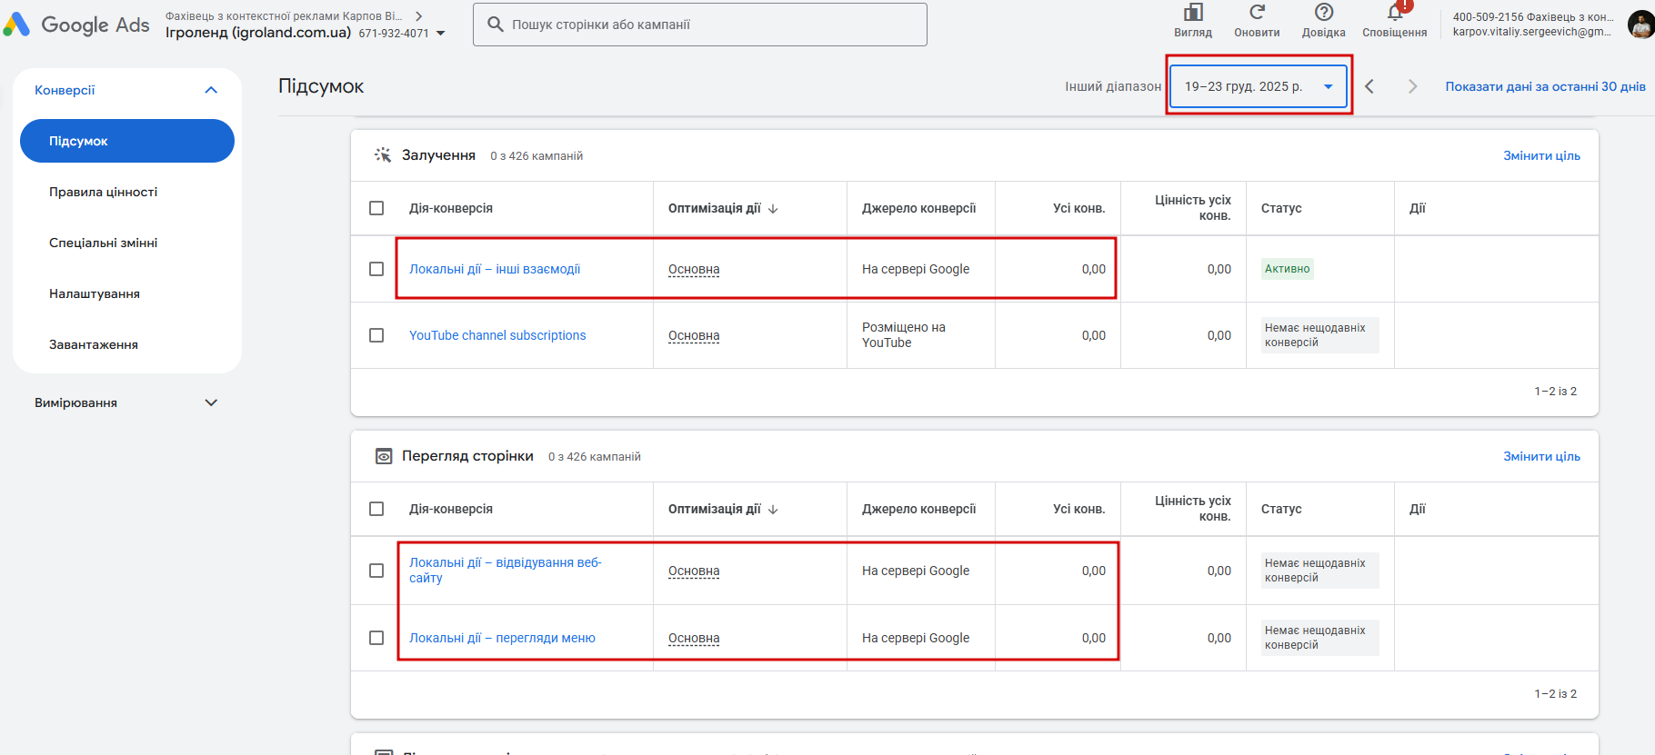
Task: Click the Google Ads logo
Action: [x=76, y=25]
